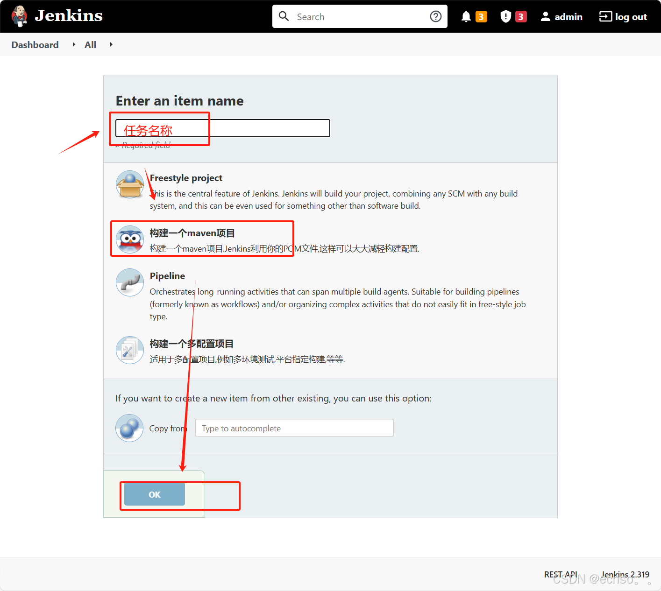Select the multi-configuration project tools icon
This screenshot has height=591, width=661.
[x=130, y=350]
